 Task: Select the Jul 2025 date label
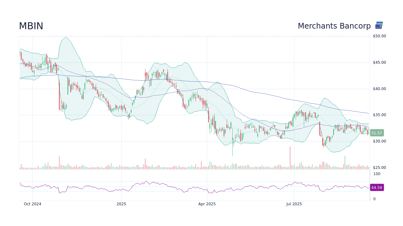[x=294, y=204]
